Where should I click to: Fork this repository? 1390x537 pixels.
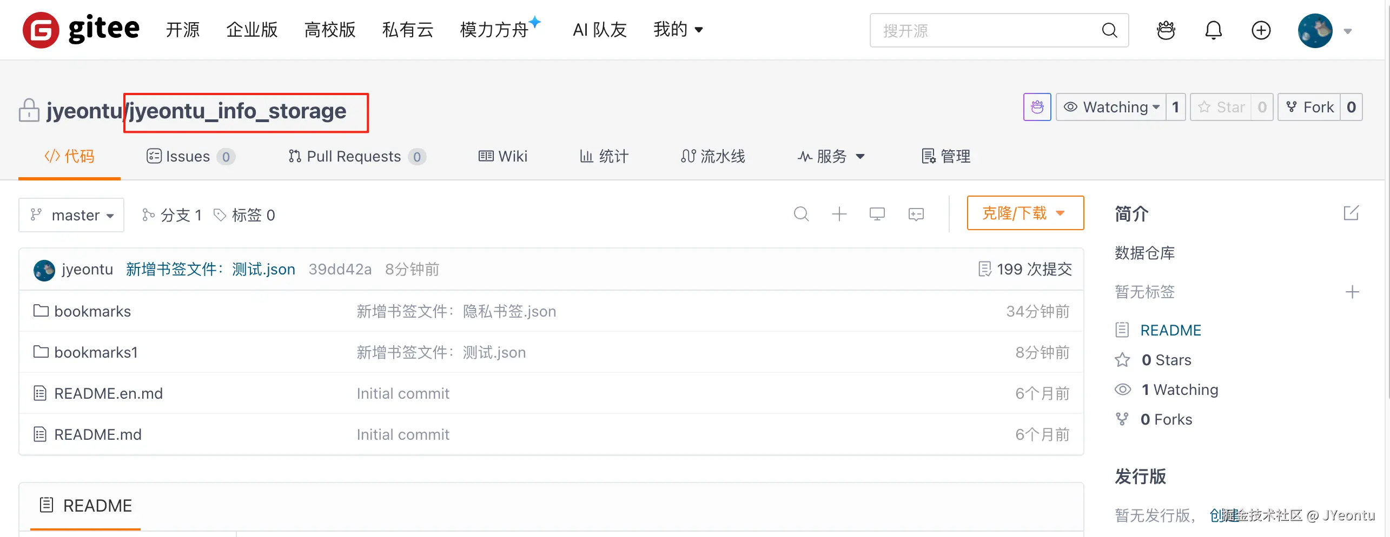[1309, 107]
